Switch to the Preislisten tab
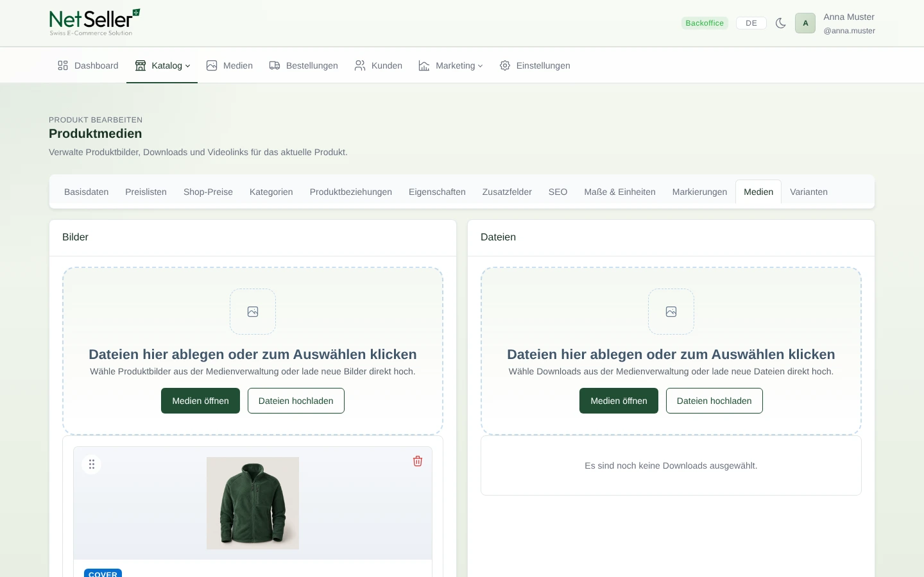 [x=146, y=192]
